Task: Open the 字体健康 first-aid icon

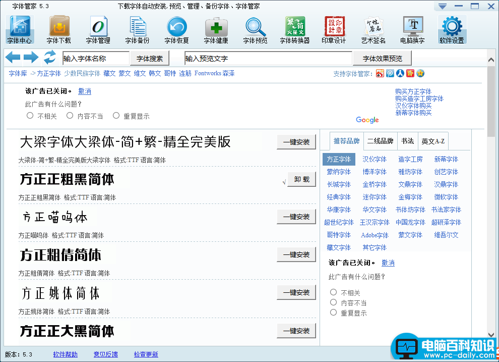Action: pos(216,30)
